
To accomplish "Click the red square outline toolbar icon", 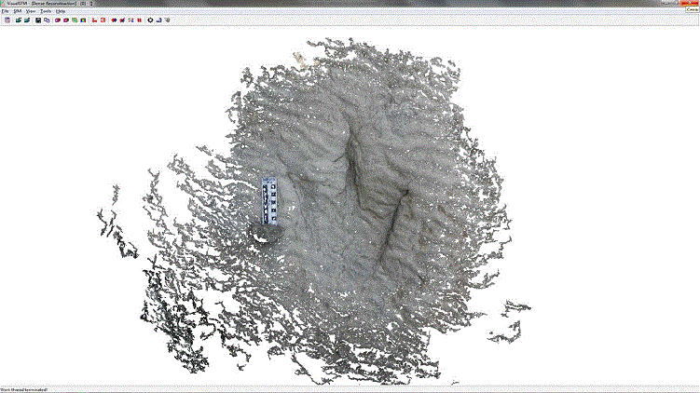I will click(x=103, y=20).
